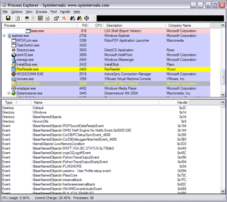This screenshot has height=202, width=227.
Task: Select the LowMemoryCondition event row
Action: [94, 144]
